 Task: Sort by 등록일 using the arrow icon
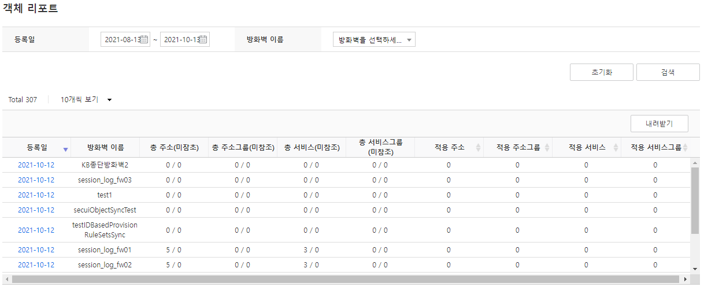pos(65,149)
